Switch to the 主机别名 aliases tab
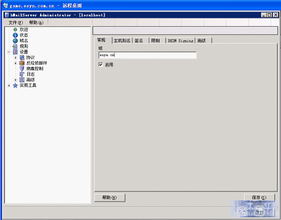This screenshot has height=220, width=281. (122, 41)
